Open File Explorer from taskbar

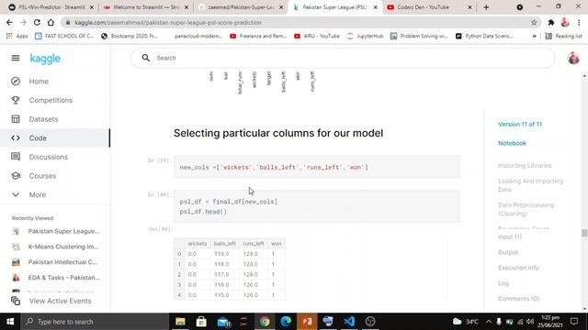pos(180,322)
